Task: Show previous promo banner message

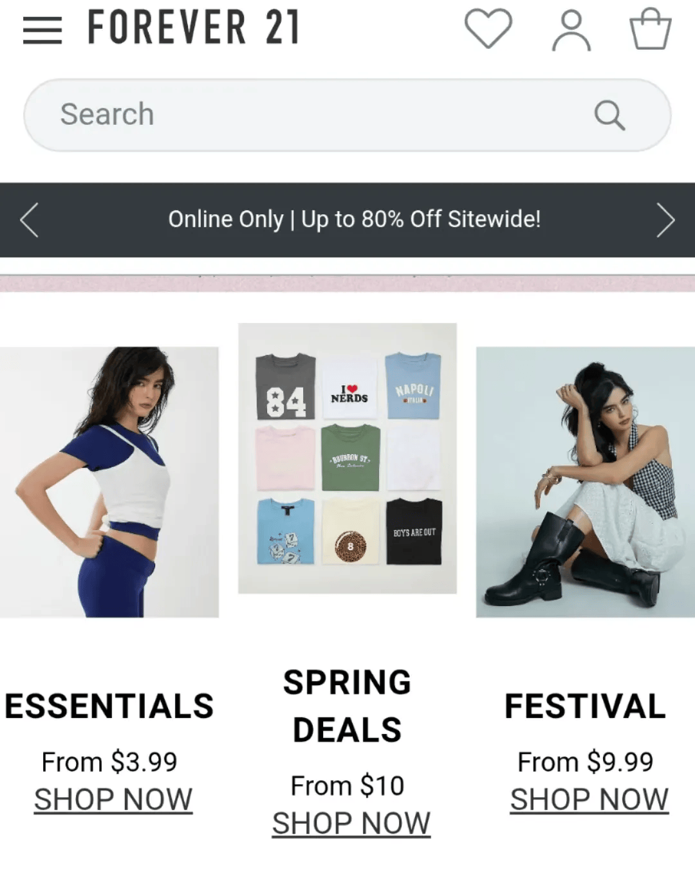Action: [x=30, y=219]
